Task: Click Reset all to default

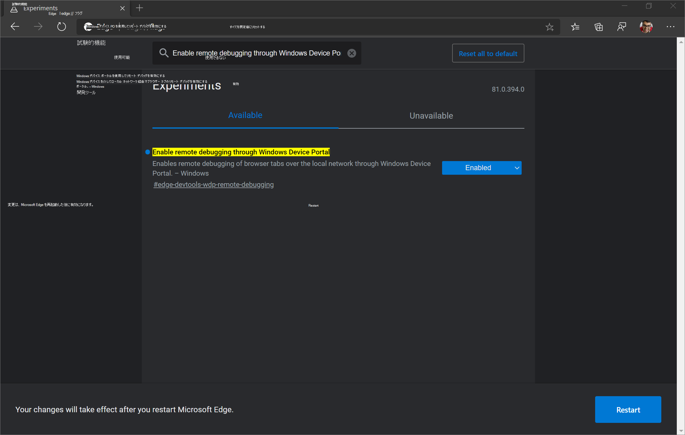Action: tap(488, 53)
